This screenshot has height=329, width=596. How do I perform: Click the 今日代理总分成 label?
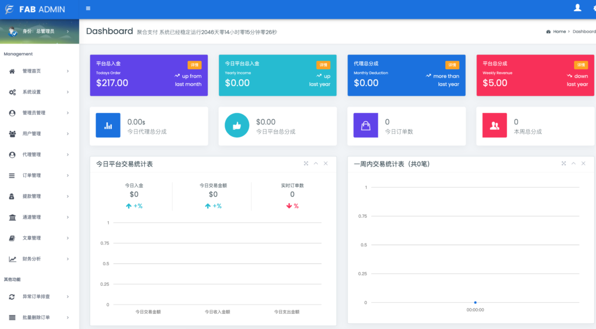147,132
